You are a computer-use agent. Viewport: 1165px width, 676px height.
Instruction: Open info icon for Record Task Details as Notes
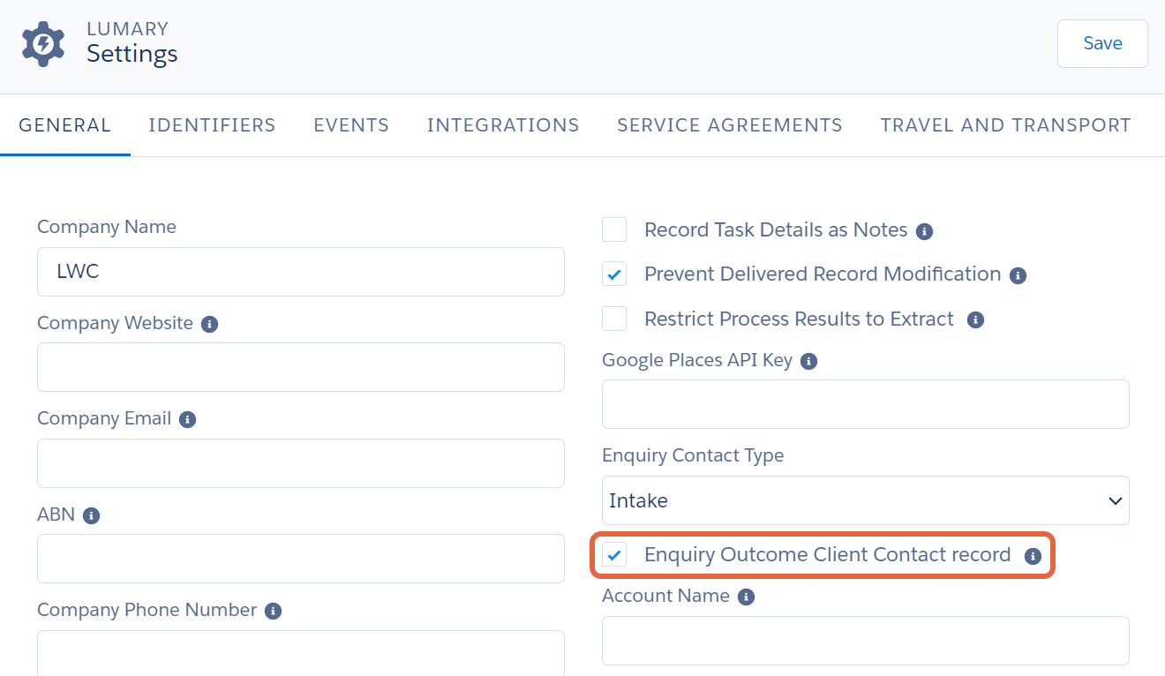point(924,231)
